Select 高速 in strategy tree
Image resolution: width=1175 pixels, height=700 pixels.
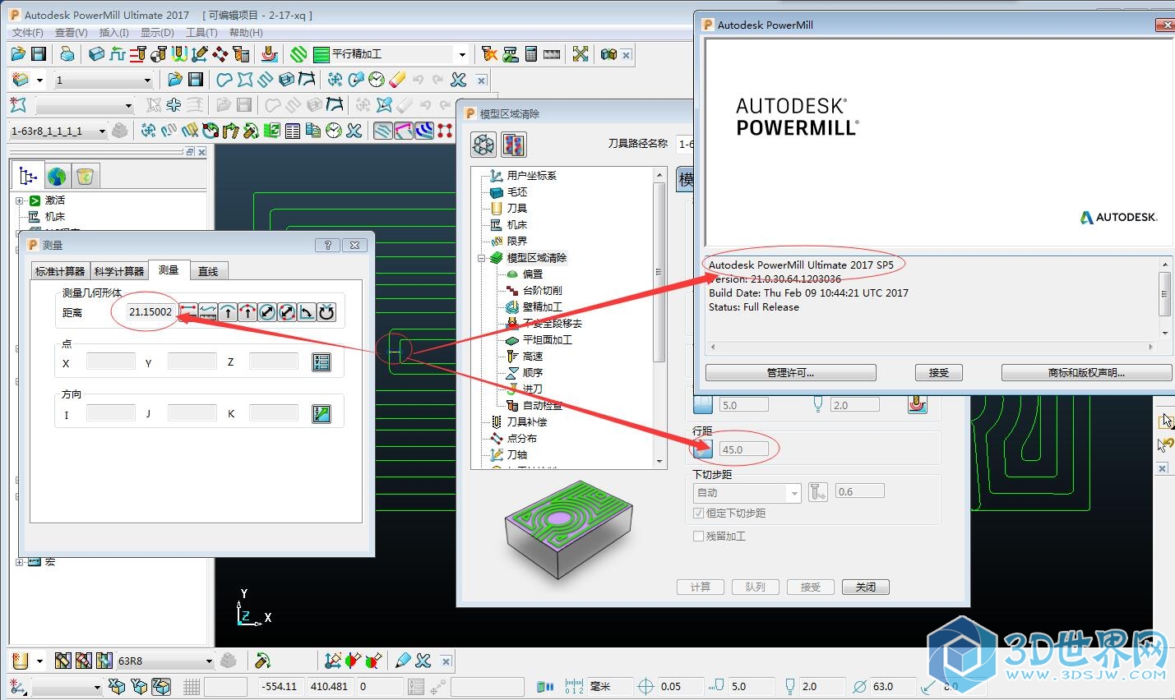pos(533,357)
